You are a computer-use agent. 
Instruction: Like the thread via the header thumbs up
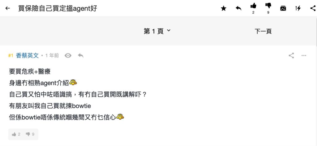click(x=253, y=6)
